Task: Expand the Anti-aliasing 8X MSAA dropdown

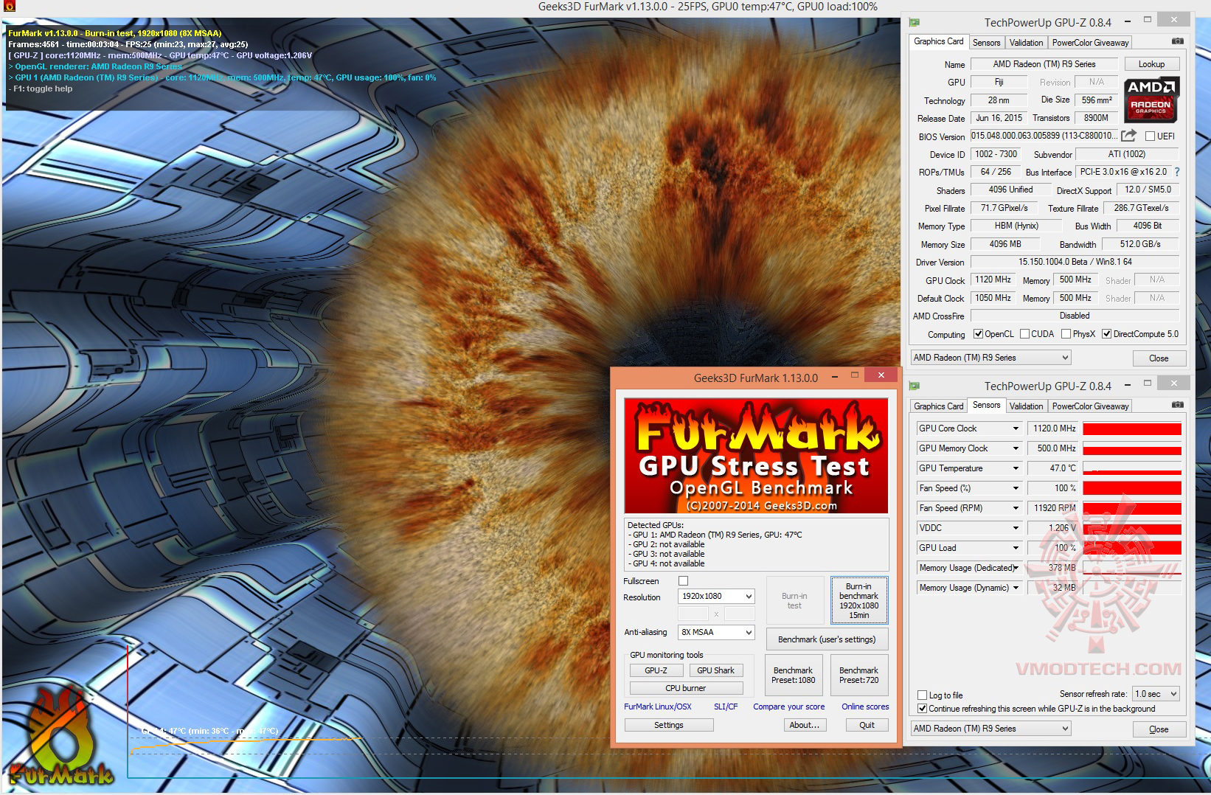Action: [x=716, y=632]
